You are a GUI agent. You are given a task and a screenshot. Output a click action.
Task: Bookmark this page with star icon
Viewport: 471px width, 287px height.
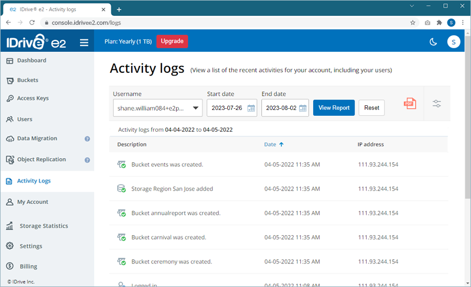(x=413, y=22)
